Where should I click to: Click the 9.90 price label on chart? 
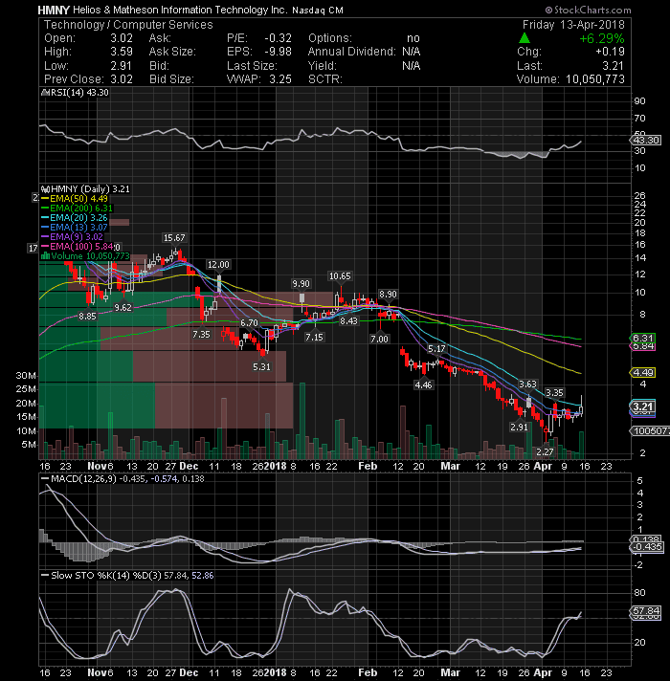301,284
